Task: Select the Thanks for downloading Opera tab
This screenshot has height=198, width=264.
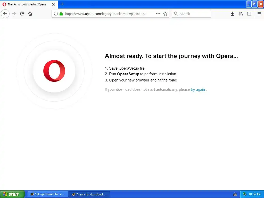Action: click(x=29, y=4)
